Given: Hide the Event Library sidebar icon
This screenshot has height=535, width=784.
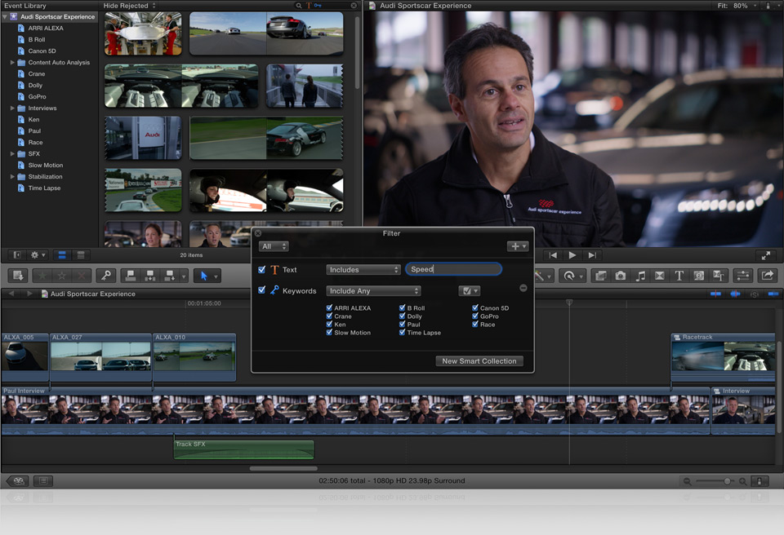Looking at the screenshot, I should pos(17,255).
